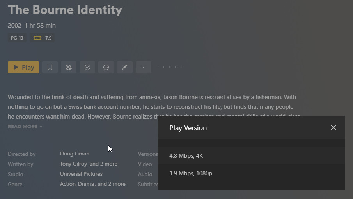353x199 pixels.
Task: Close the Play Version dialog
Action: [x=333, y=127]
